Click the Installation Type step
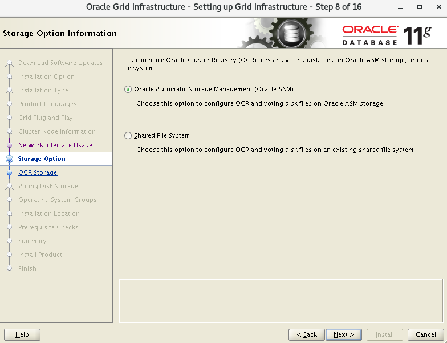The image size is (447, 343). [x=43, y=90]
